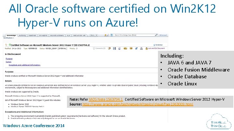Focus the Search Knowledge Base field

(x=134, y=35)
